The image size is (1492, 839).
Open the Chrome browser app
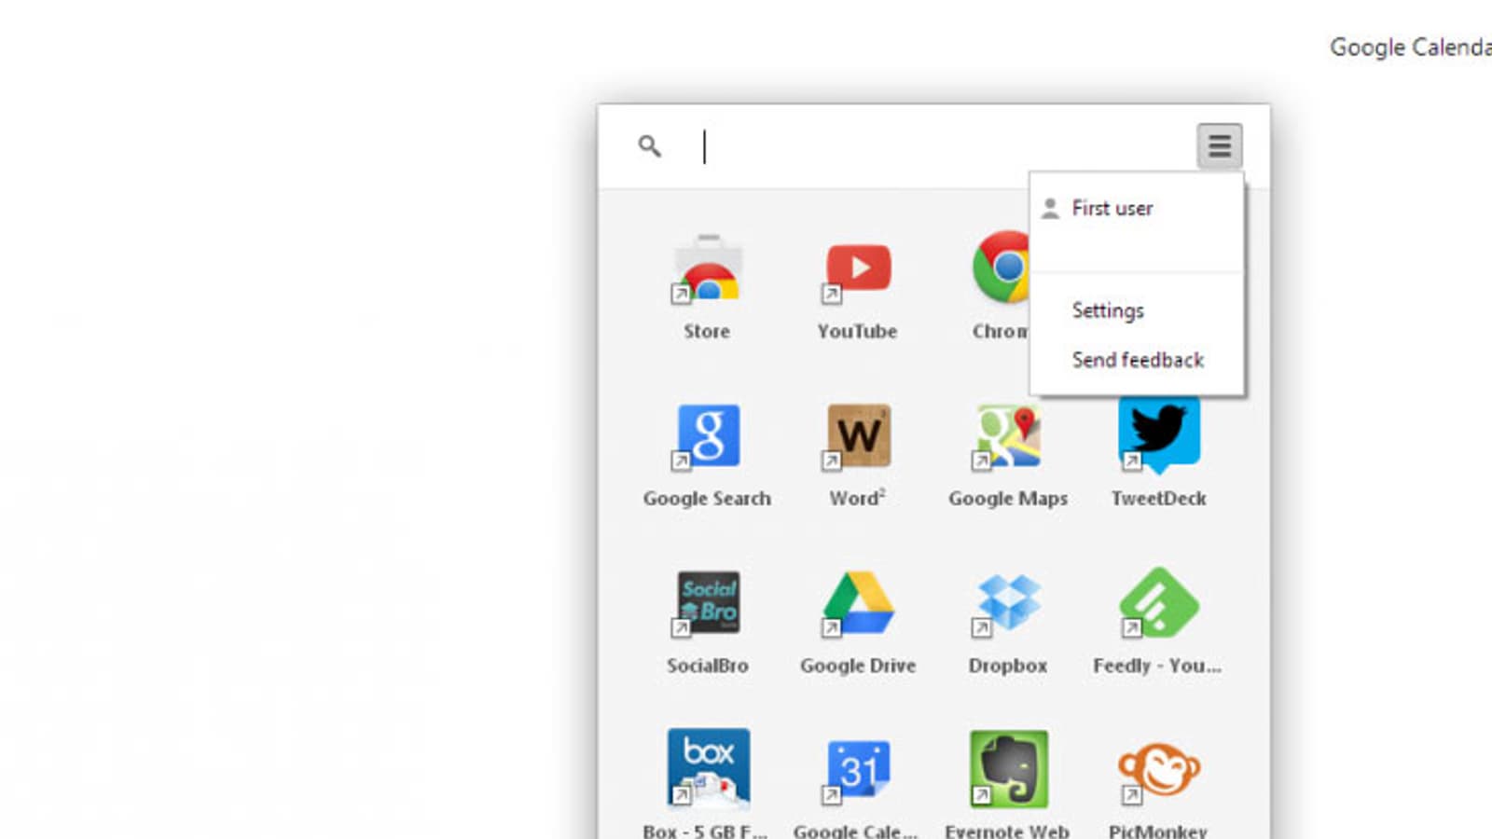(x=1001, y=268)
